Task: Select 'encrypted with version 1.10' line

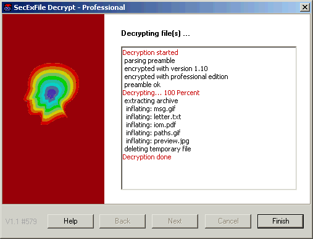Action: 166,69
